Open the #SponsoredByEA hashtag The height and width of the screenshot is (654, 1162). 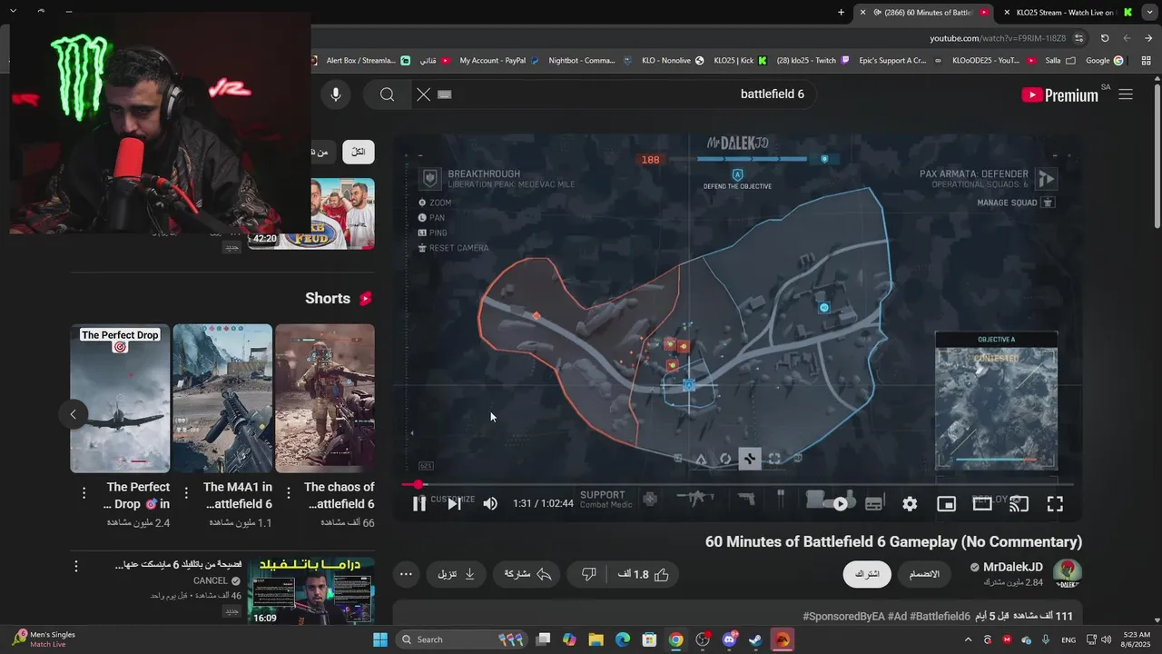click(x=843, y=616)
